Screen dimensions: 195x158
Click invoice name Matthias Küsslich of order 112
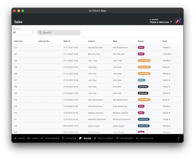[x=96, y=113]
